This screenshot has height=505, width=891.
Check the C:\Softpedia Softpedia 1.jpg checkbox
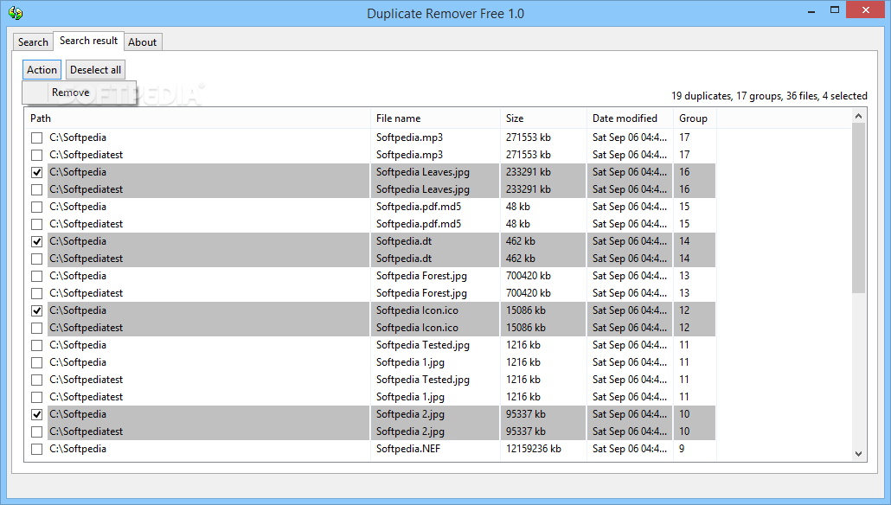[37, 362]
